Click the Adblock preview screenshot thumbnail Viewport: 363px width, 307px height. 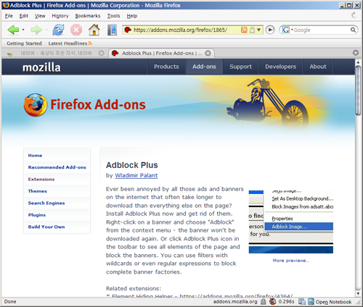(x=291, y=222)
